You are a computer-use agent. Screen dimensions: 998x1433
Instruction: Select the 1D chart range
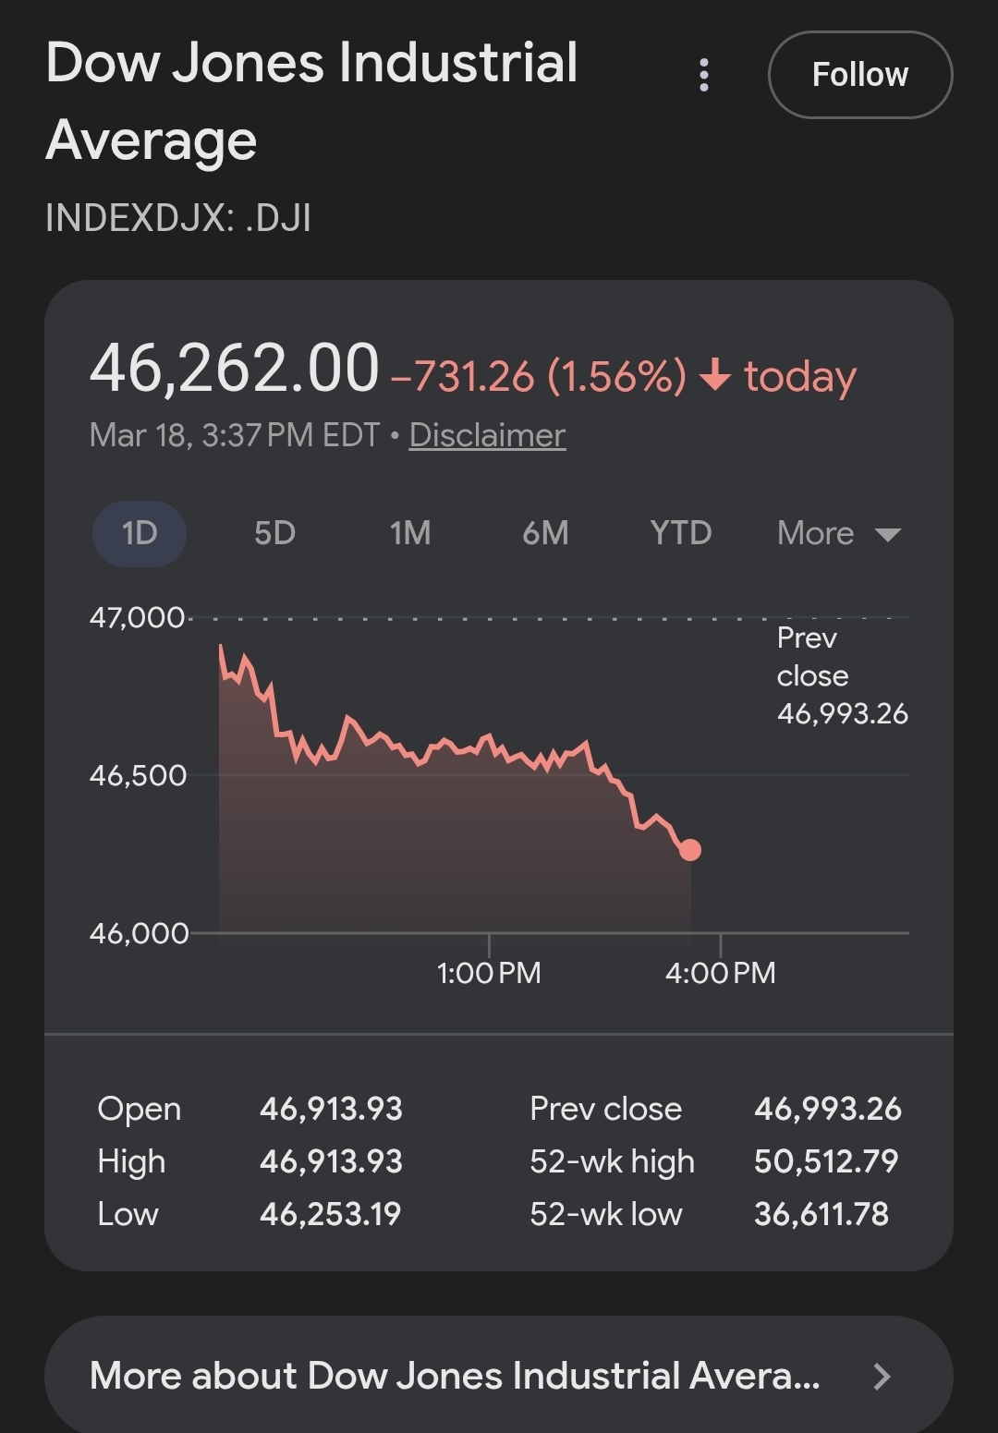click(x=140, y=533)
